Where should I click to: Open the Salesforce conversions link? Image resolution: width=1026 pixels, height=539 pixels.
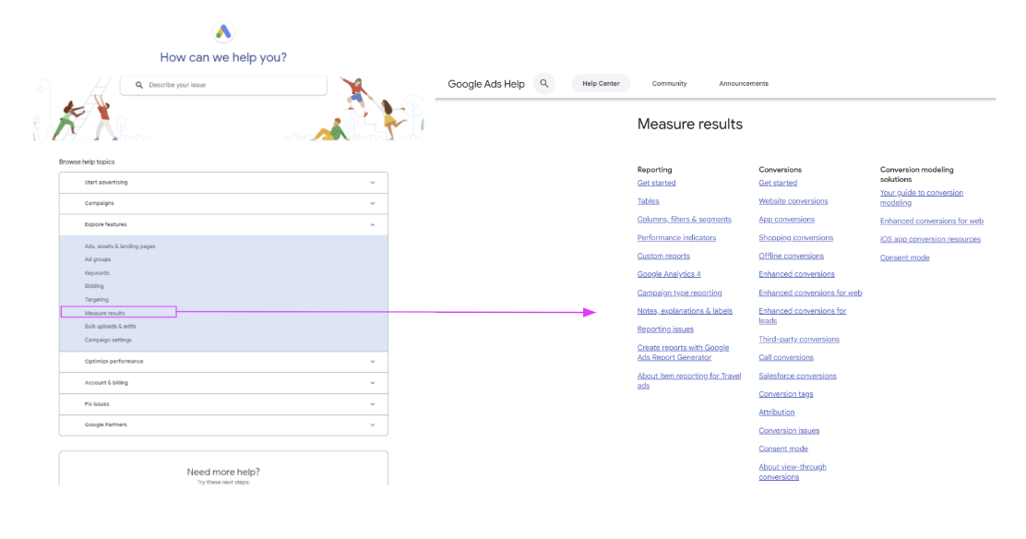pyautogui.click(x=797, y=376)
